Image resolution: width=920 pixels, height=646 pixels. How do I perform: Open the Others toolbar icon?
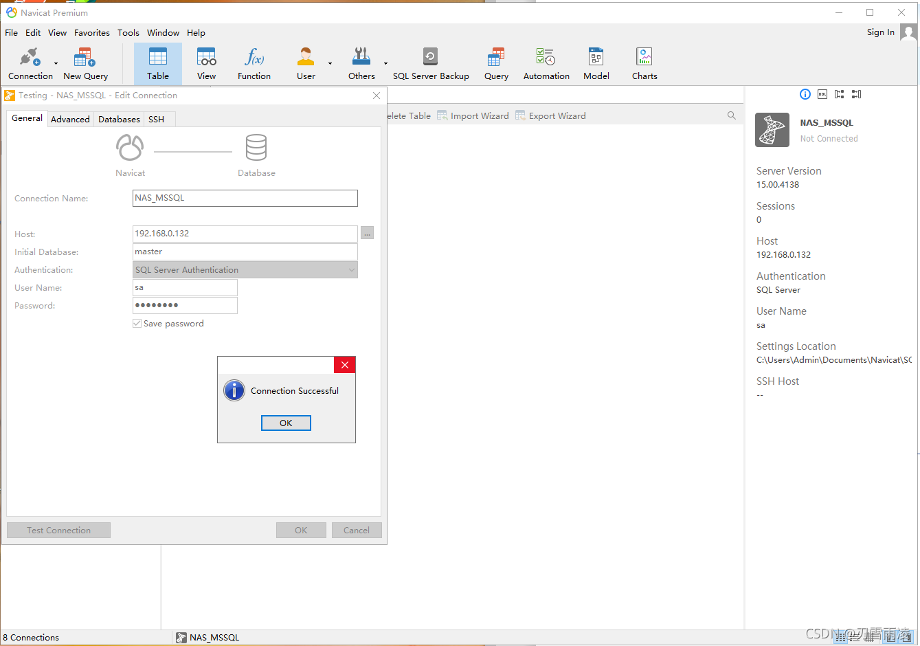point(361,64)
